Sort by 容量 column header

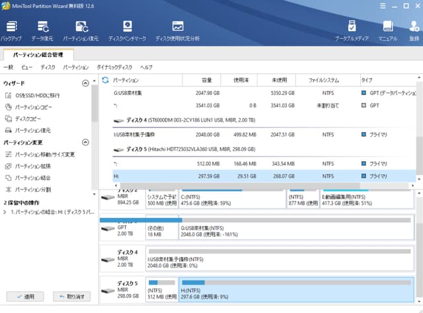click(202, 80)
